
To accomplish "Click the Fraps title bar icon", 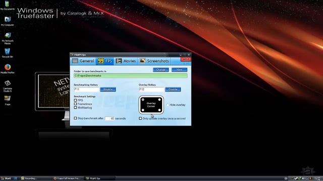I will coord(72,55).
